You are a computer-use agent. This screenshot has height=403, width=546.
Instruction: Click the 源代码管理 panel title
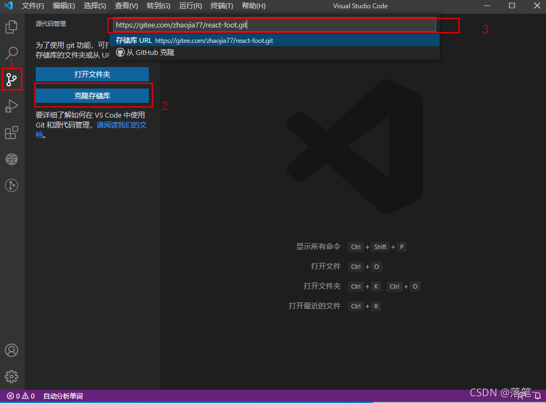coord(51,24)
